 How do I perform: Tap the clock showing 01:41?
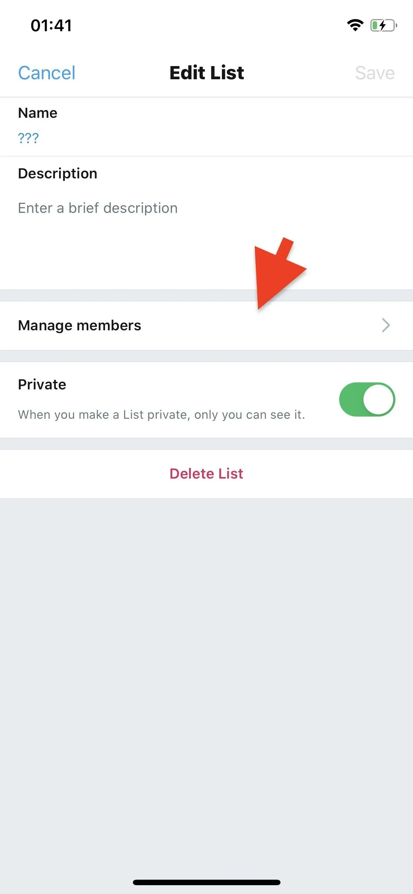[51, 25]
